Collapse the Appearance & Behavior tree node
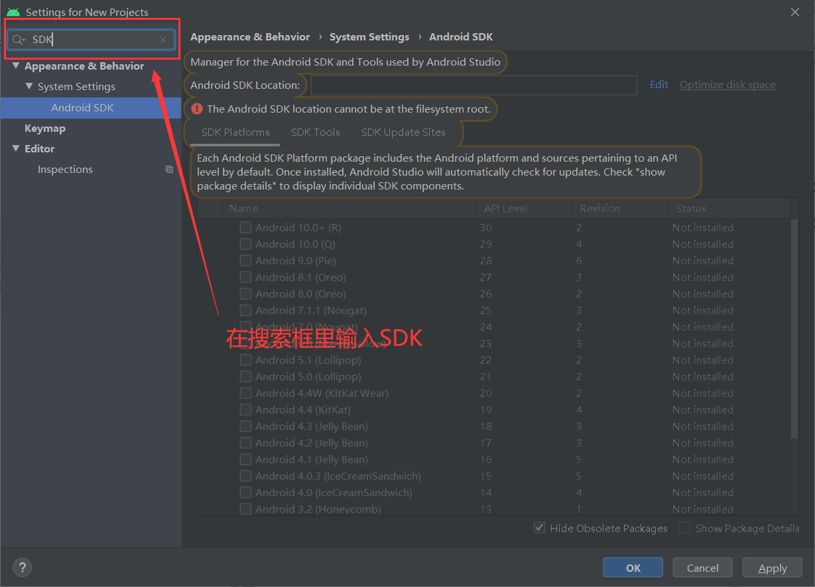This screenshot has width=815, height=587. tap(16, 66)
